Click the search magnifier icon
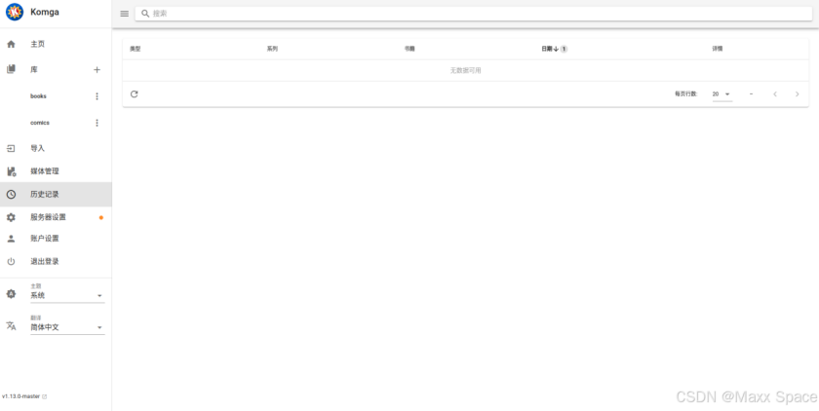This screenshot has width=819, height=411. click(x=145, y=14)
